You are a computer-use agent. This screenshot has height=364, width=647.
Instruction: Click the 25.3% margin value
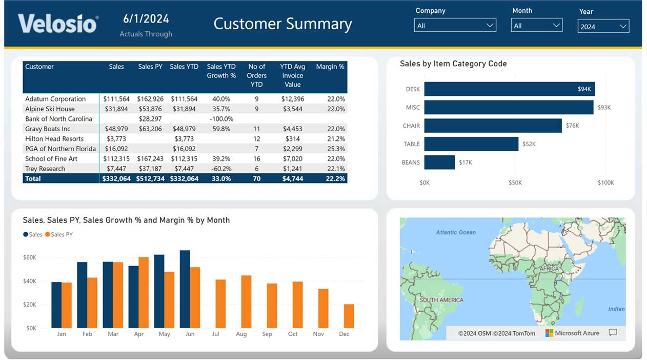(x=336, y=149)
